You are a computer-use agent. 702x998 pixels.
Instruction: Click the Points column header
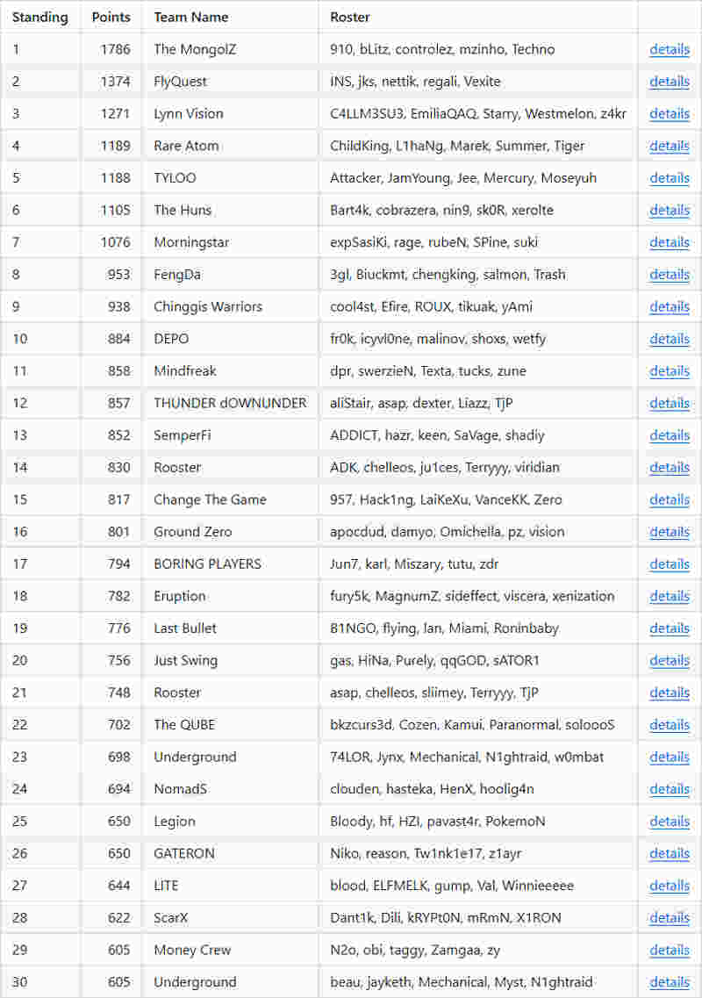[x=111, y=17]
